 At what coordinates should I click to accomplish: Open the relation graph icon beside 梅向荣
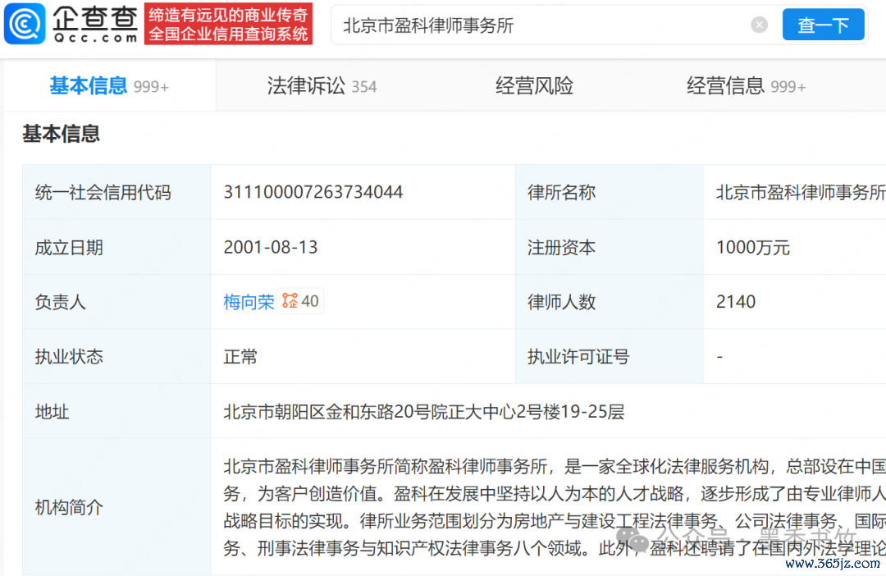(x=290, y=301)
